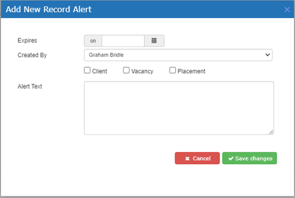Enable the Vacancy checkbox
This screenshot has width=295, height=198.
click(x=126, y=70)
